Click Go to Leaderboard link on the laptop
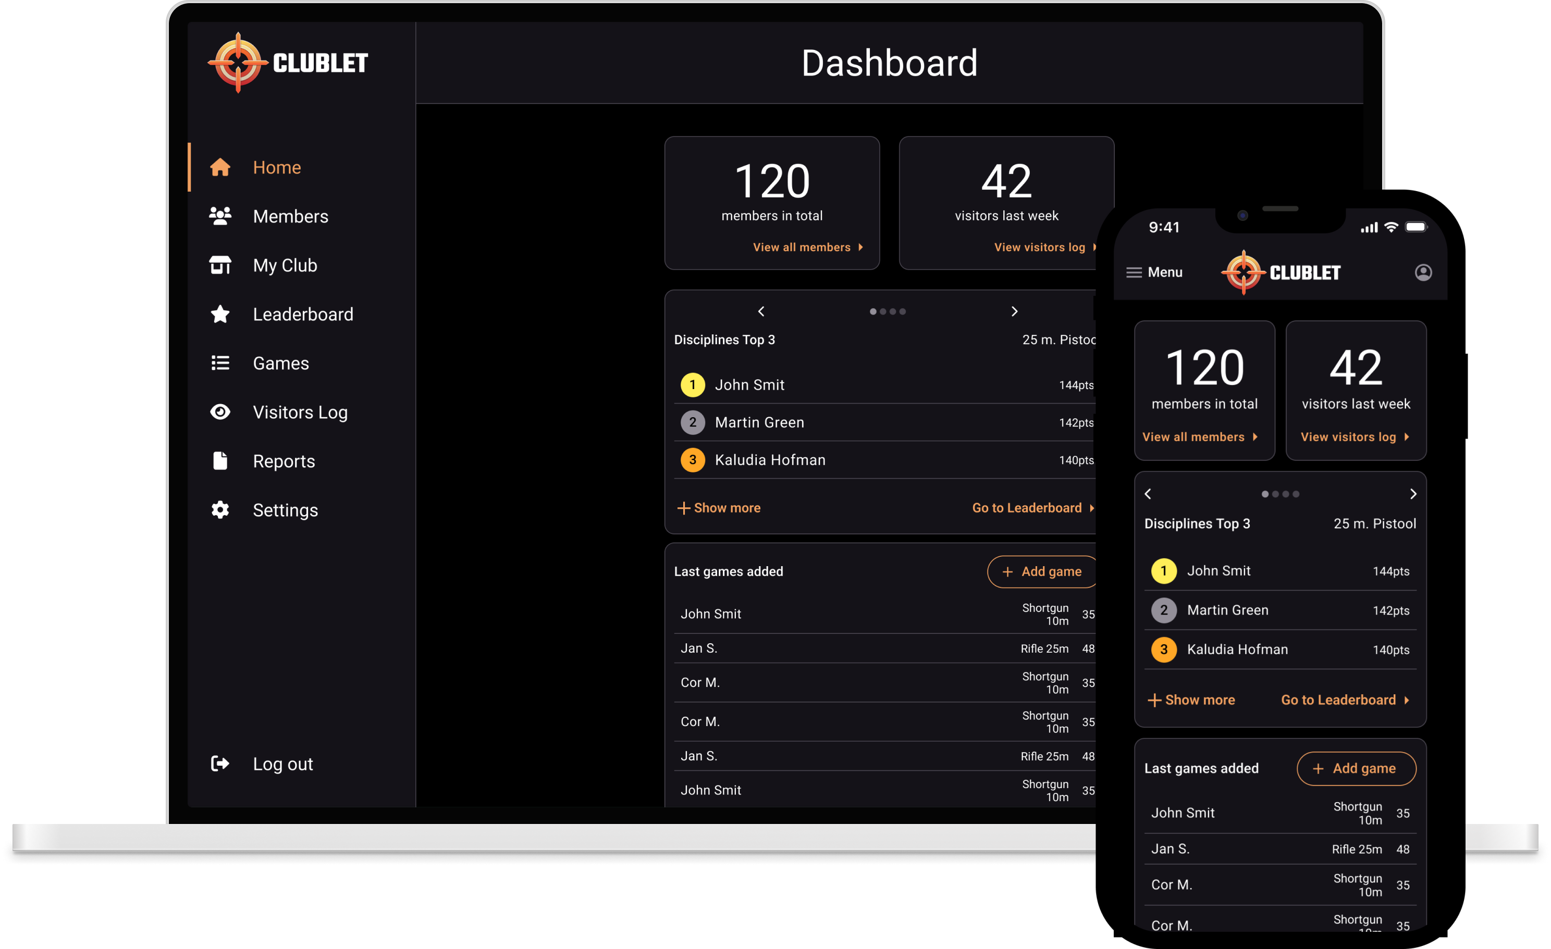Viewport: 1551px width, 949px height. pos(1033,507)
